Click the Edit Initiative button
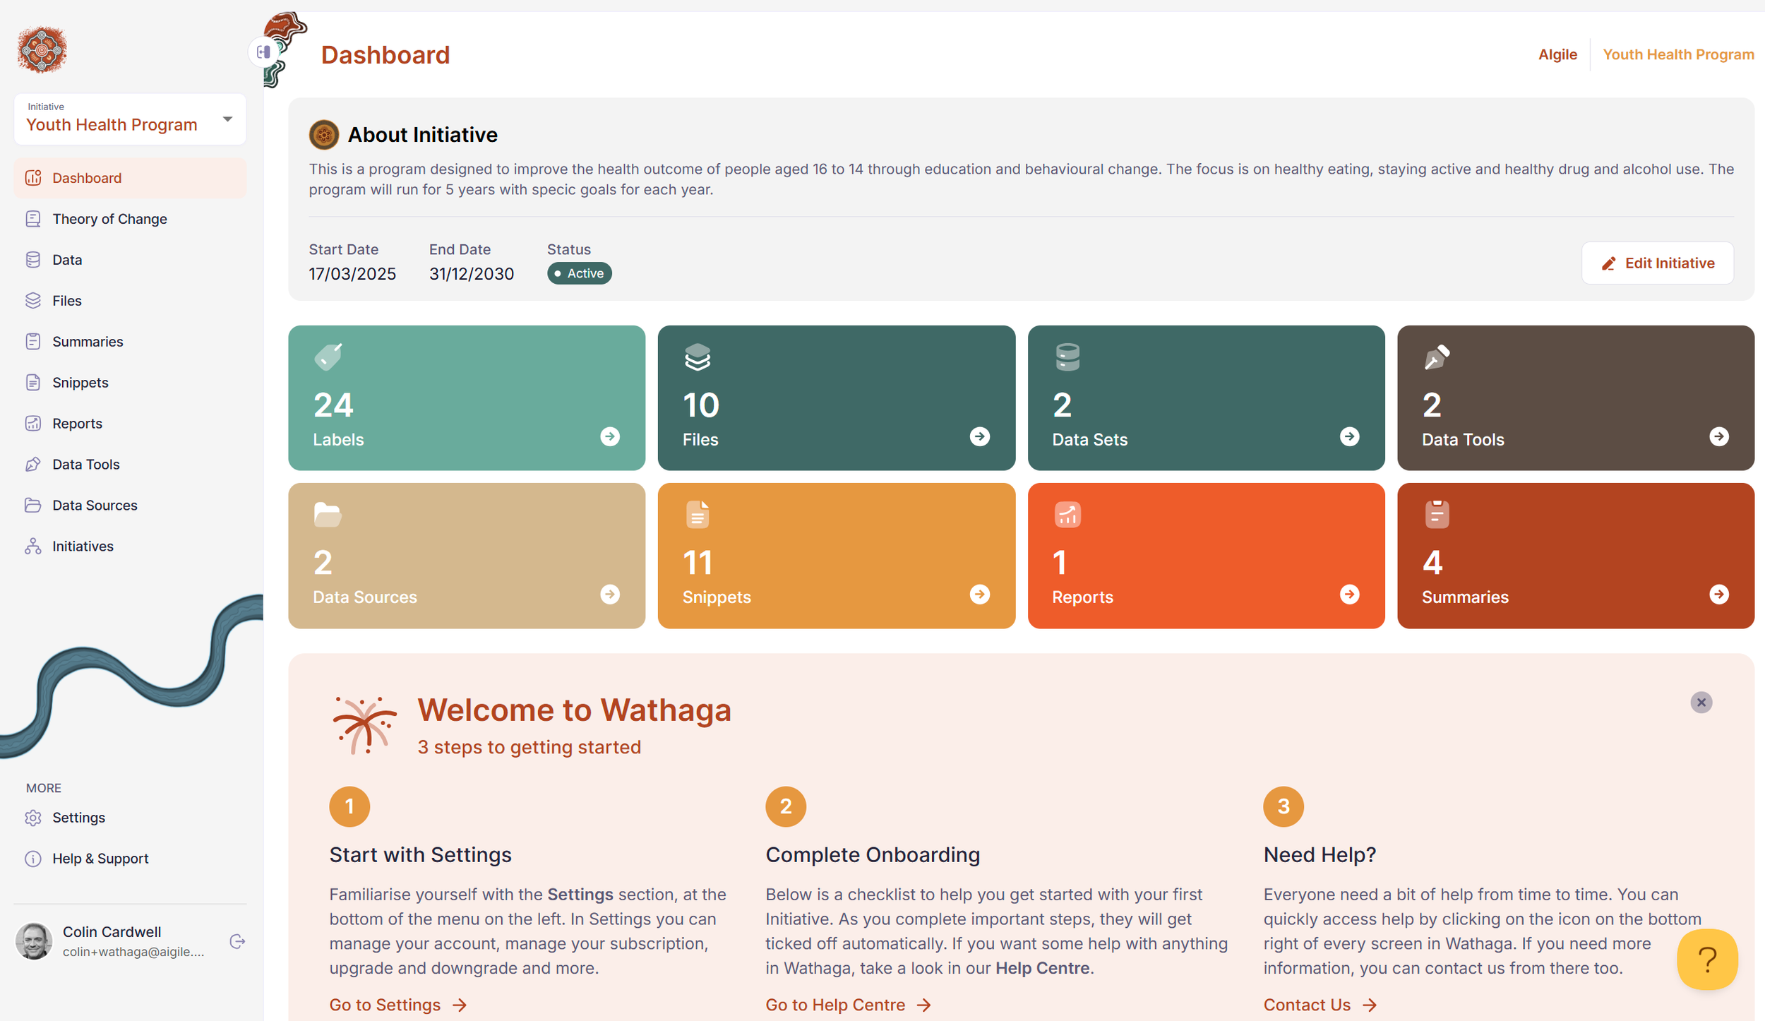The height and width of the screenshot is (1021, 1765). [x=1657, y=263]
